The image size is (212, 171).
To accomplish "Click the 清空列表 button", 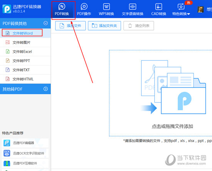I will click(x=139, y=26).
